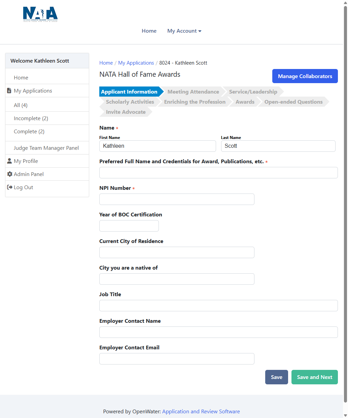Switch to Enriching the Profession step
348x418 pixels.
(x=195, y=102)
